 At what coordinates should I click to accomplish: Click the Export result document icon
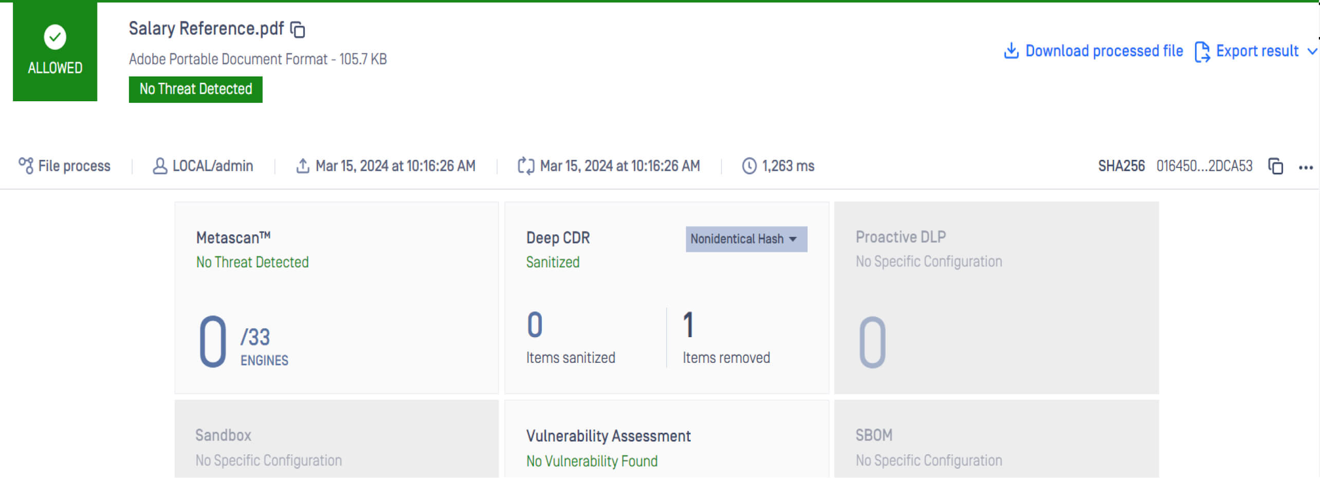click(x=1202, y=51)
